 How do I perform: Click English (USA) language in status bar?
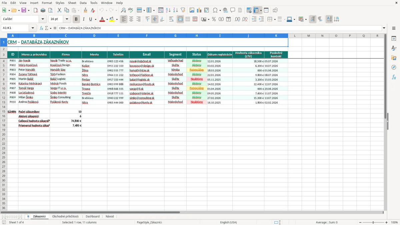(x=229, y=222)
